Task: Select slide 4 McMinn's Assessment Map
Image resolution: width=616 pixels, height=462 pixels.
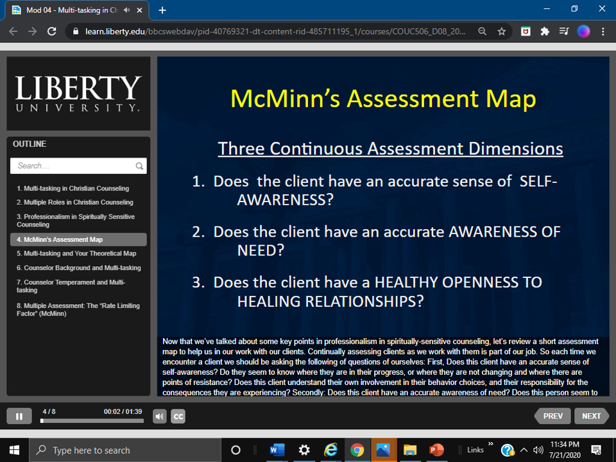Action: tap(78, 239)
